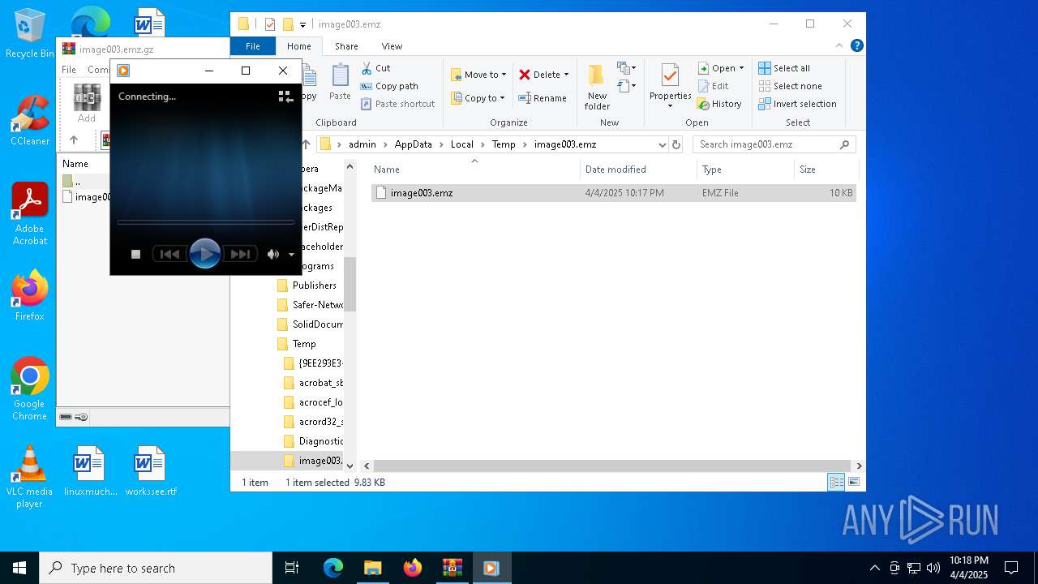Skip to next track in media player

(240, 254)
